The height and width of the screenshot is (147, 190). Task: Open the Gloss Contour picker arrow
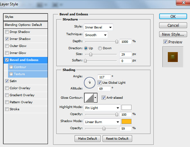tap(95, 97)
